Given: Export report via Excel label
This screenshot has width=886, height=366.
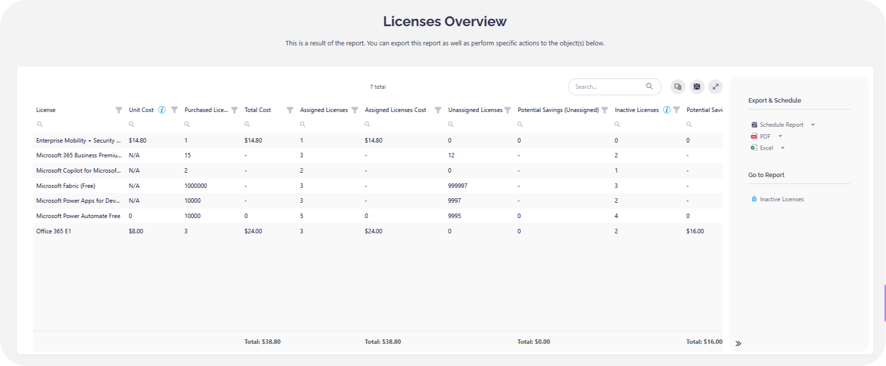Looking at the screenshot, I should pos(766,147).
